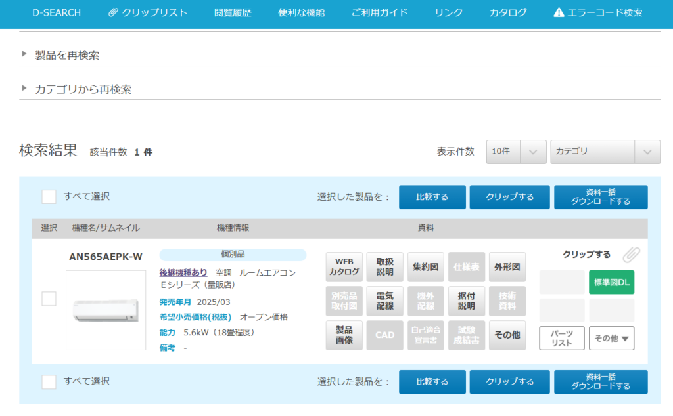Open the 集約図 document tile
The image size is (673, 416).
(x=426, y=267)
